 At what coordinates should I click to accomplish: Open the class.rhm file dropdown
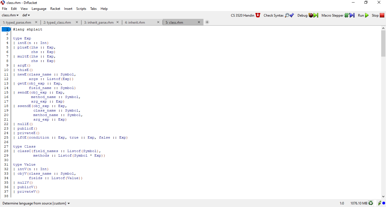point(10,15)
